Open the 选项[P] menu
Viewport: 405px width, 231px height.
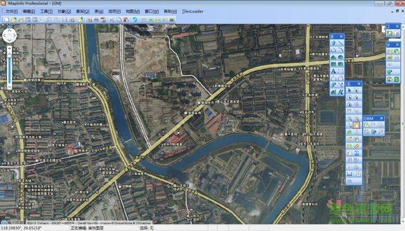tap(114, 11)
